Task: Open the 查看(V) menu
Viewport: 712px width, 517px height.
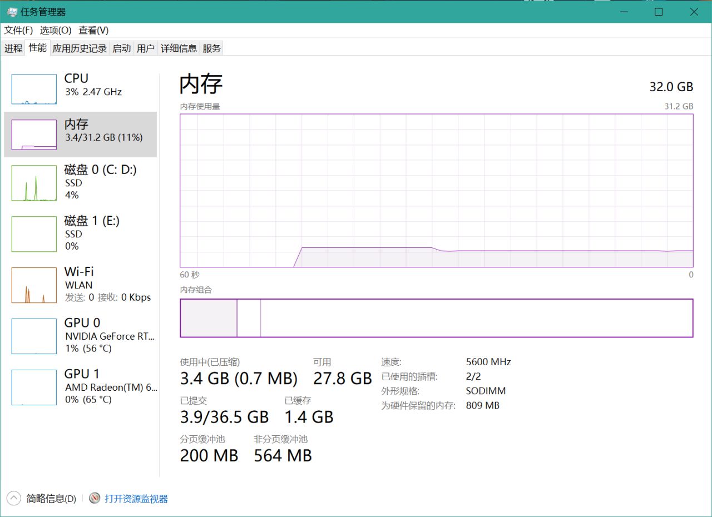Action: click(93, 30)
